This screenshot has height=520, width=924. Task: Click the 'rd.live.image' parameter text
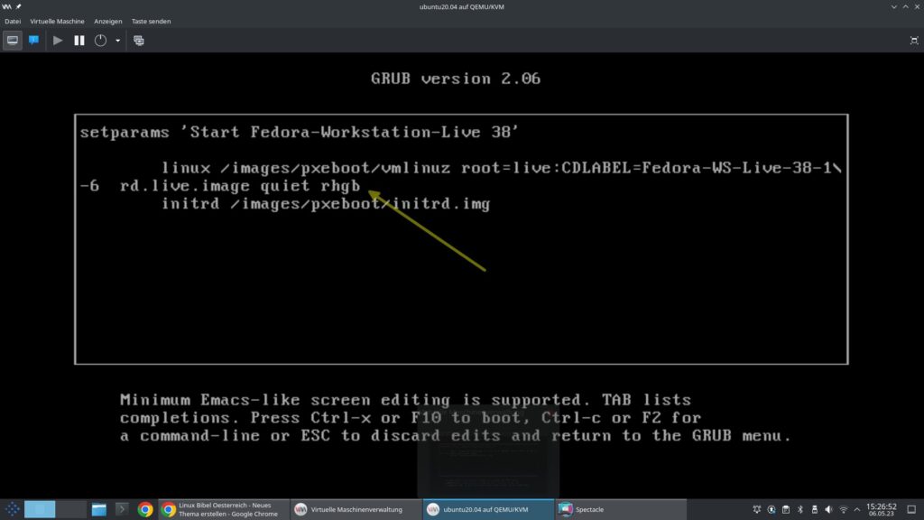(x=185, y=186)
